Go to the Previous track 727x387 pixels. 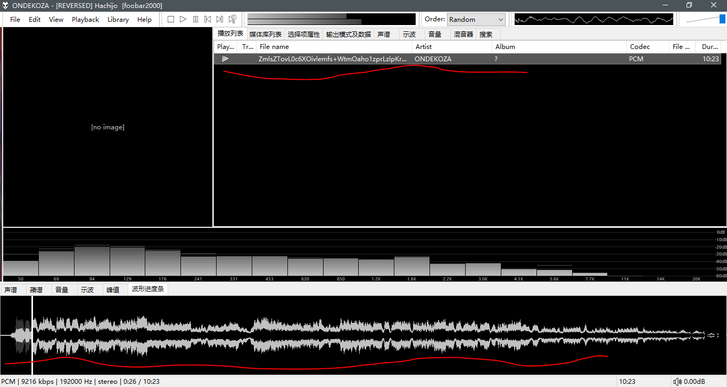(x=208, y=19)
